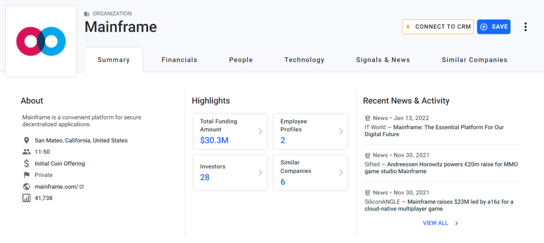Open the IT World Mainframe news article
This screenshot has width=544, height=243.
click(x=434, y=131)
